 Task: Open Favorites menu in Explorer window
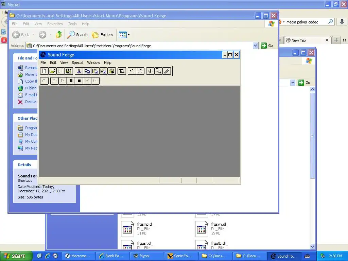click(55, 24)
